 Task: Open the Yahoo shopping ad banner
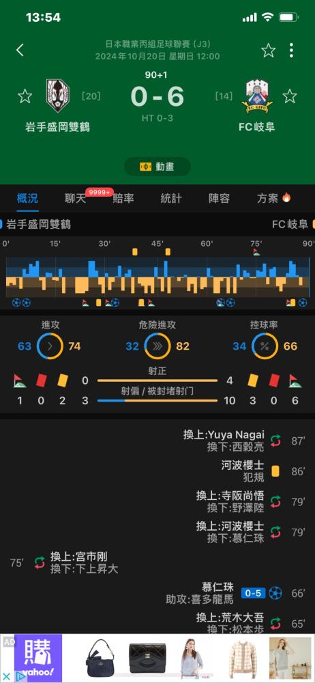point(157,658)
